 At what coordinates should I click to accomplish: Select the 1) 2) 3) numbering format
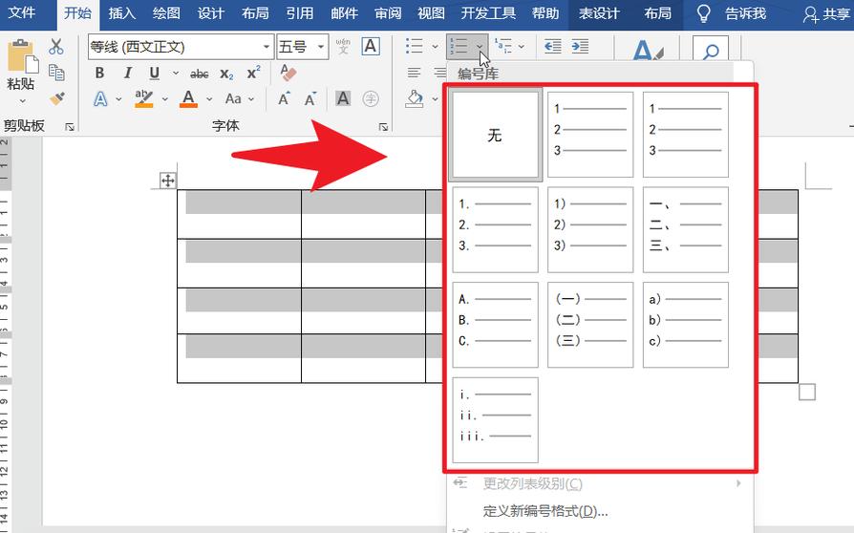point(590,230)
